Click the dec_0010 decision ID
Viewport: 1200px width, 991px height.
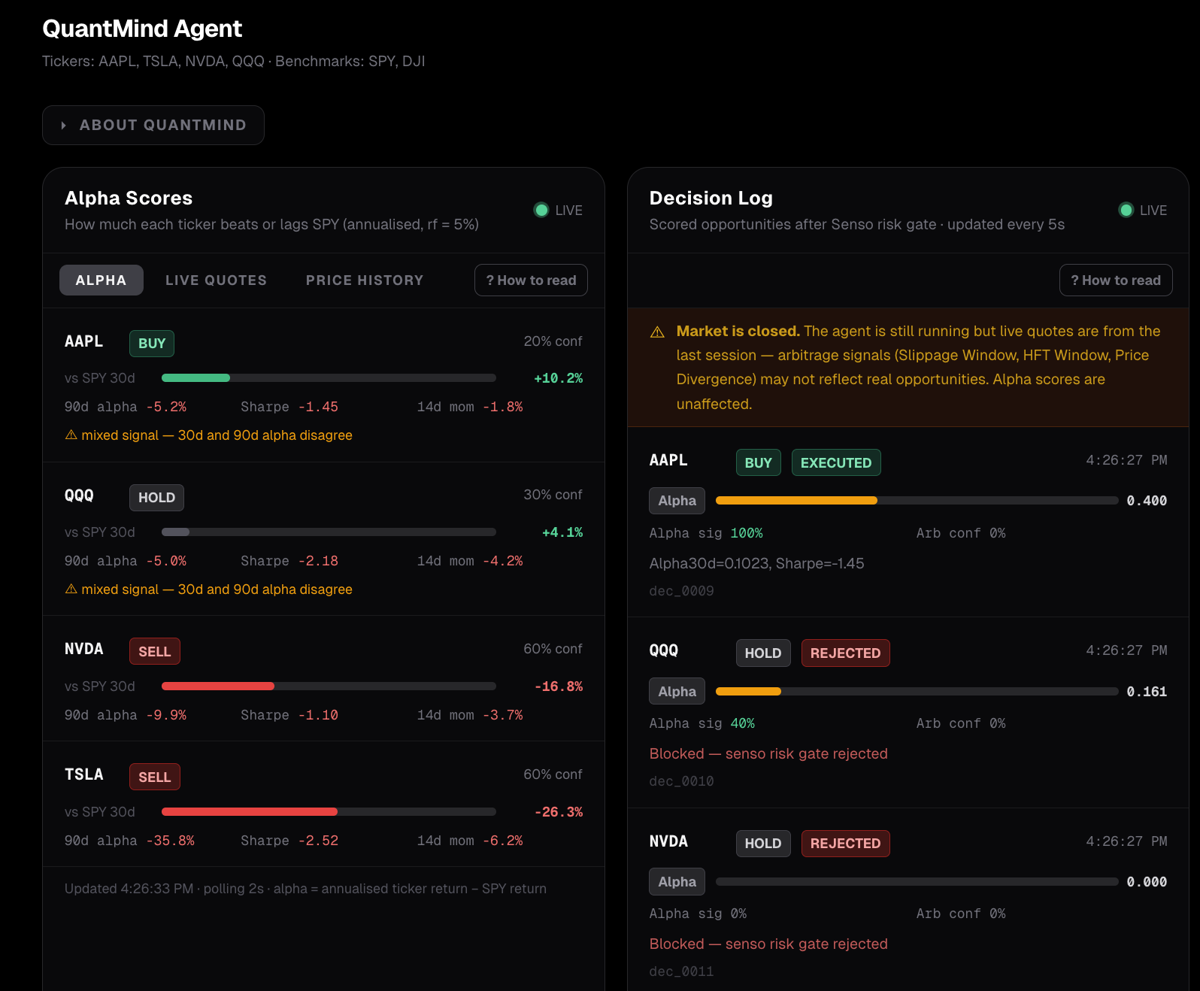click(681, 780)
